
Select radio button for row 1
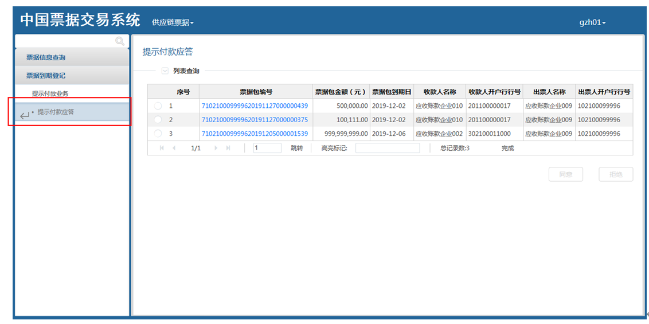click(x=158, y=106)
